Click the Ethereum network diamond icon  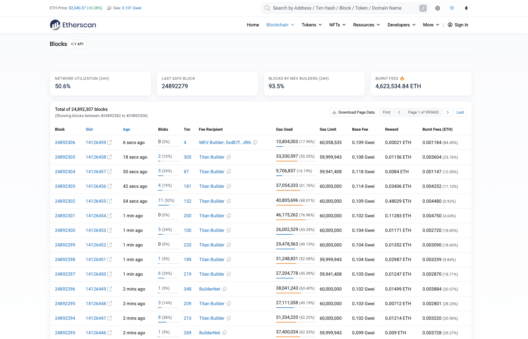point(466,8)
